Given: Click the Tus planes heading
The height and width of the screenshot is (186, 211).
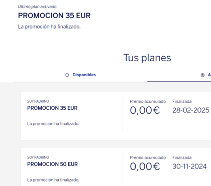Looking at the screenshot, I should (x=147, y=58).
